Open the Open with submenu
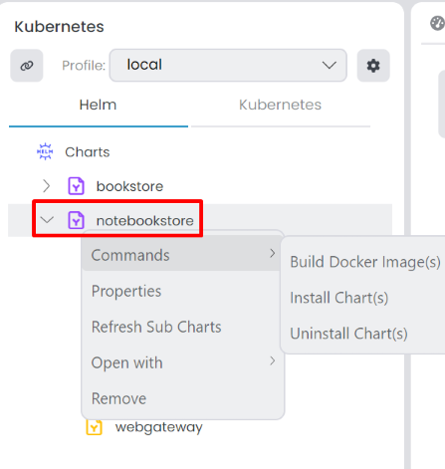445x469 pixels. [183, 362]
